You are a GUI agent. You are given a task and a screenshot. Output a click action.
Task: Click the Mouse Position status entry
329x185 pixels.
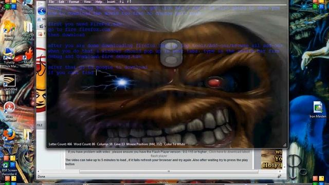144,144
